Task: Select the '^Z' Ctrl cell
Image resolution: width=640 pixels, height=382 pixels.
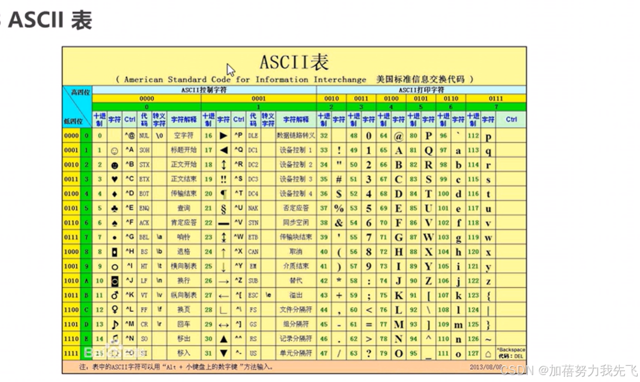Action: [238, 281]
